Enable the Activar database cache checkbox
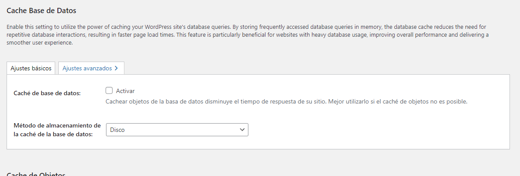The height and width of the screenshot is (176, 520). pyautogui.click(x=109, y=91)
